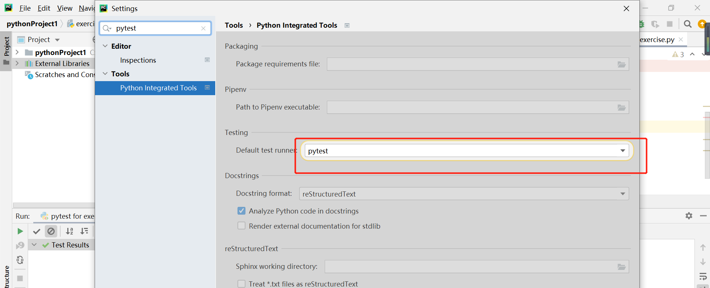The width and height of the screenshot is (710, 288).
Task: Open the Edit menu
Action: coord(44,8)
